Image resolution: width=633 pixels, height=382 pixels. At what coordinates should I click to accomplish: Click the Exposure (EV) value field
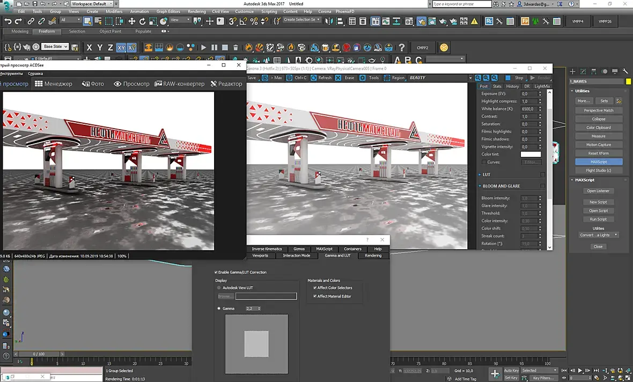point(528,94)
